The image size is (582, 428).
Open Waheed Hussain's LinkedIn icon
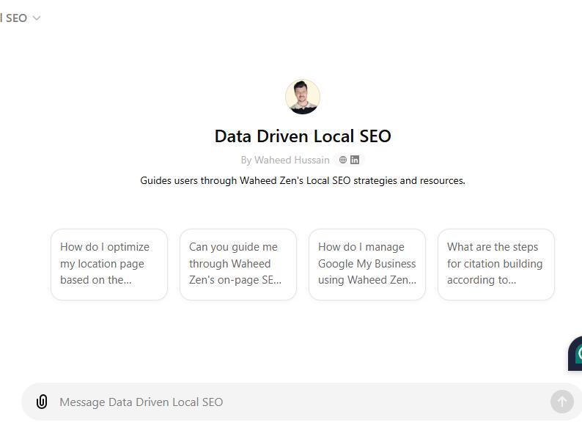pos(355,160)
